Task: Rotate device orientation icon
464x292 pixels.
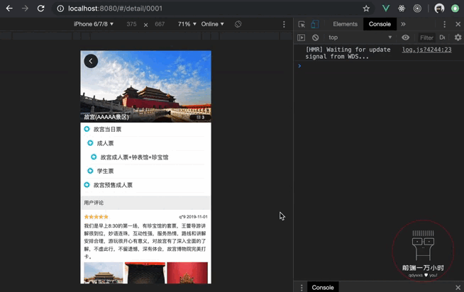Action: 238,24
